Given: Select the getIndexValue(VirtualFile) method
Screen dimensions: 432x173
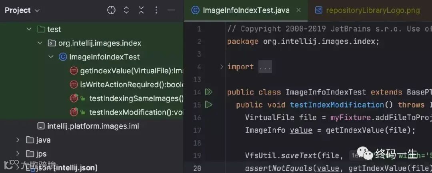Looking at the screenshot, I should pos(132,71).
